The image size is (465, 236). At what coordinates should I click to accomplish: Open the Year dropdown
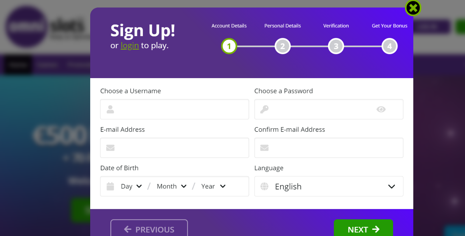[213, 186]
